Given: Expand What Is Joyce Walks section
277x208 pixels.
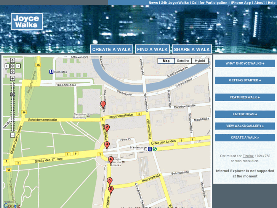Looking at the screenshot, I should 245,63.
